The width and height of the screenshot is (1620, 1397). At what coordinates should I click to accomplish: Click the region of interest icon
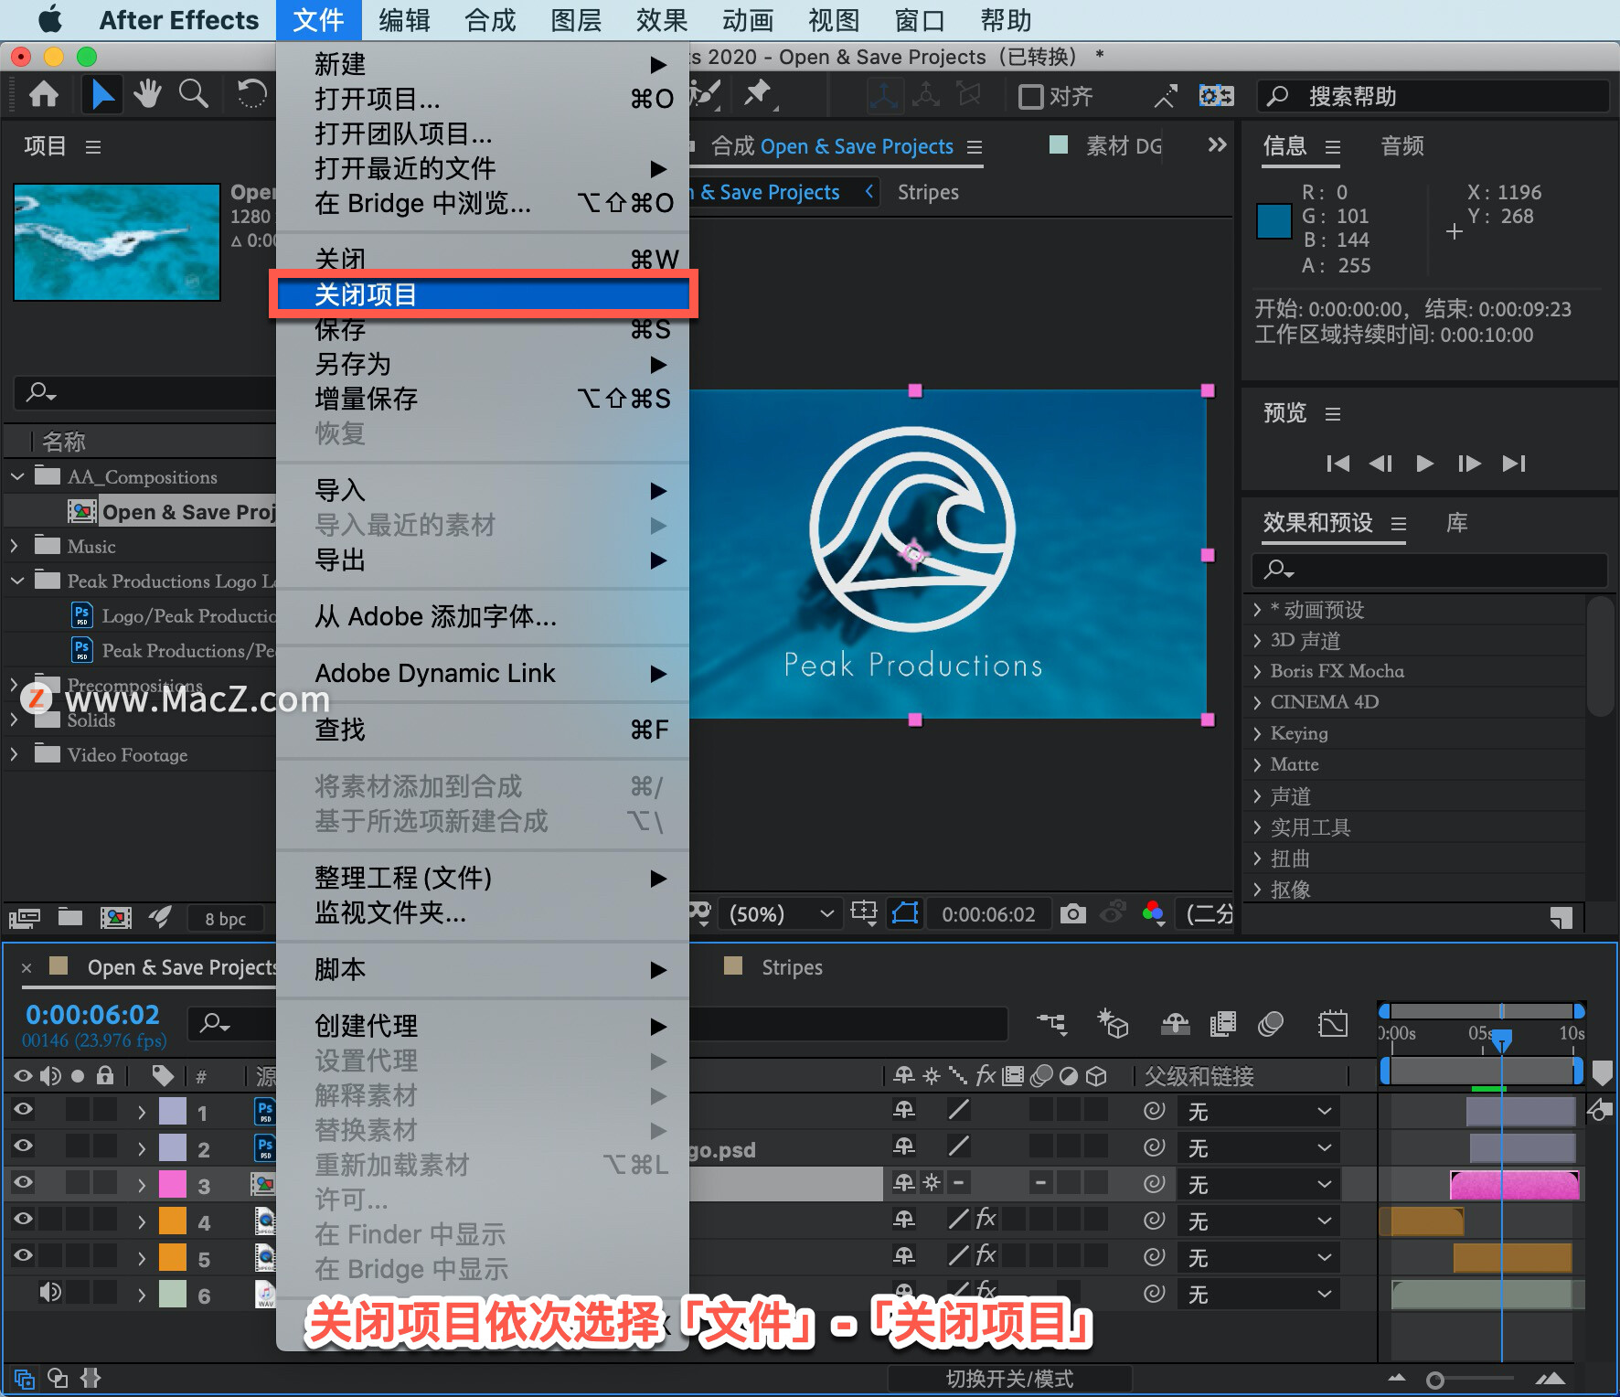point(863,913)
